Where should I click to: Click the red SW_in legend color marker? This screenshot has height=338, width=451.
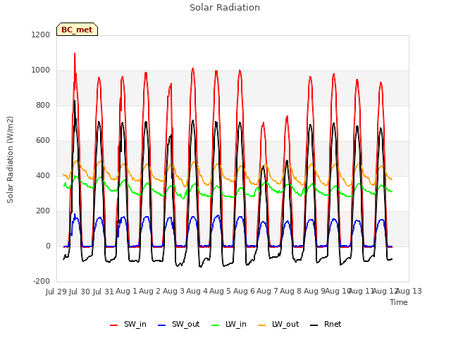pos(114,325)
